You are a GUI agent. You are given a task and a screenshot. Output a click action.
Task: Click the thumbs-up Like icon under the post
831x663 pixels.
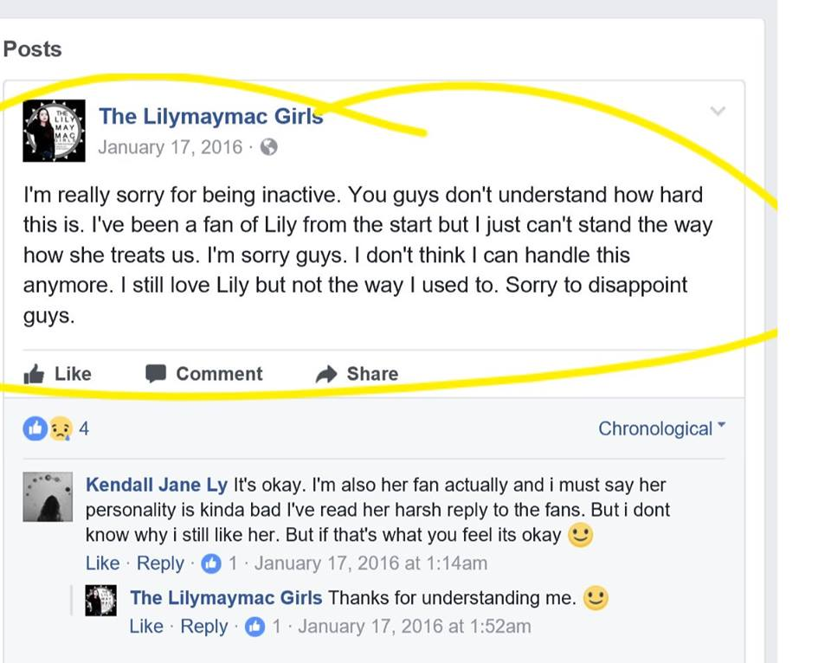pyautogui.click(x=35, y=374)
